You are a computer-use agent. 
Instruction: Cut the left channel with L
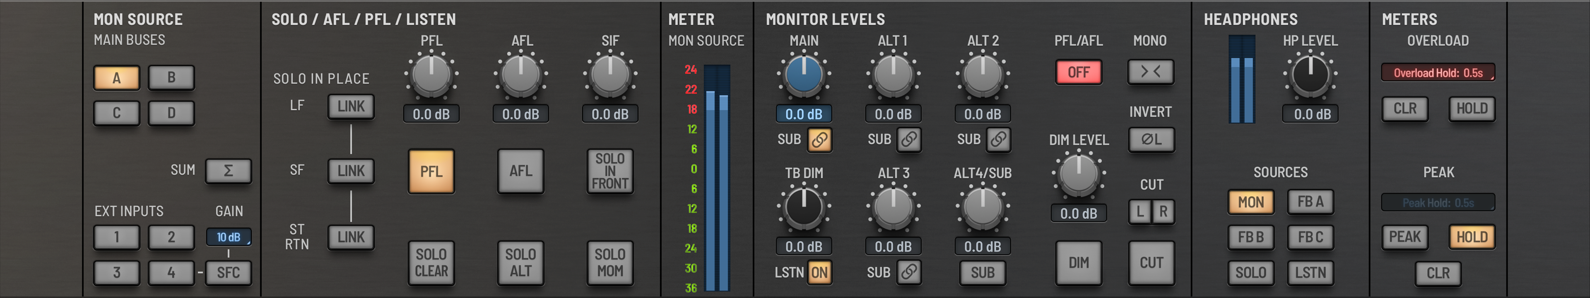[1139, 211]
